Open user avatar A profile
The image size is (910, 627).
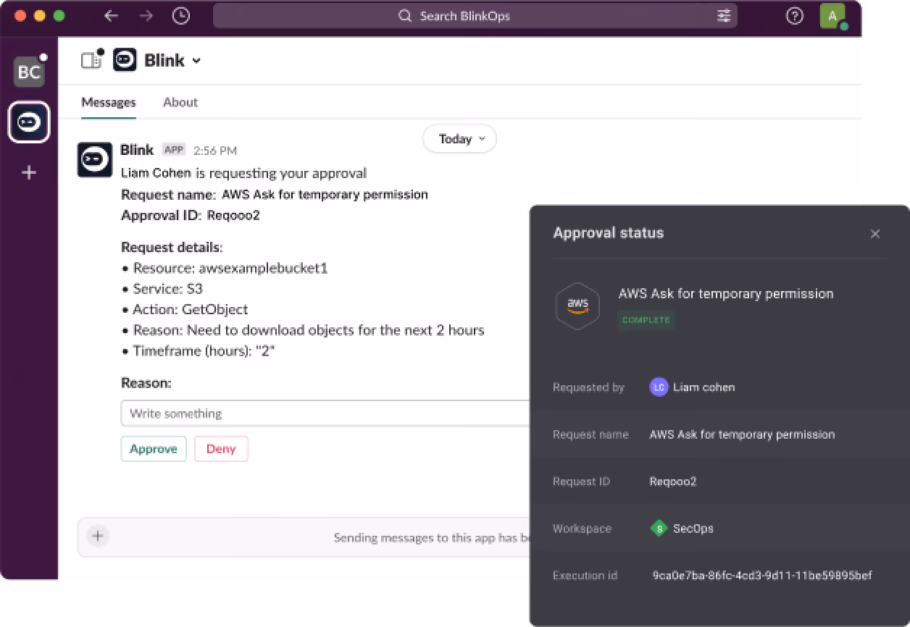[x=833, y=15]
